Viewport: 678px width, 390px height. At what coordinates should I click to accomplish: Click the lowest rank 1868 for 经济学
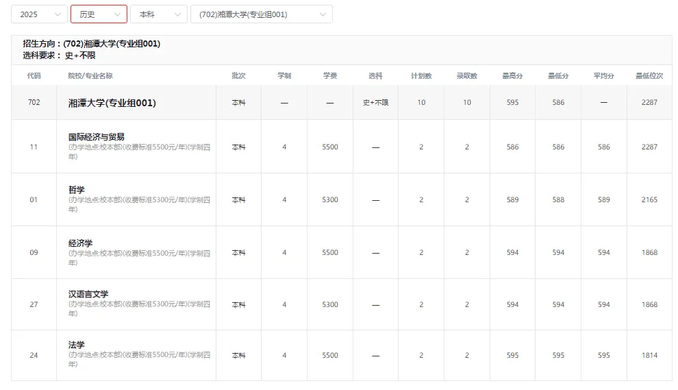[649, 253]
